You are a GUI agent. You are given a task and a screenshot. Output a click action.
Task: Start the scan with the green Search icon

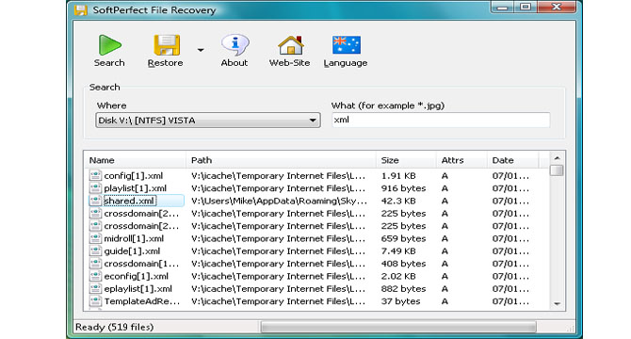(109, 45)
